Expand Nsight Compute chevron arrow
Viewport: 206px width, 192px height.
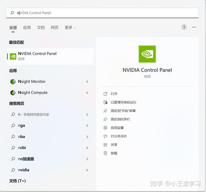(87, 93)
